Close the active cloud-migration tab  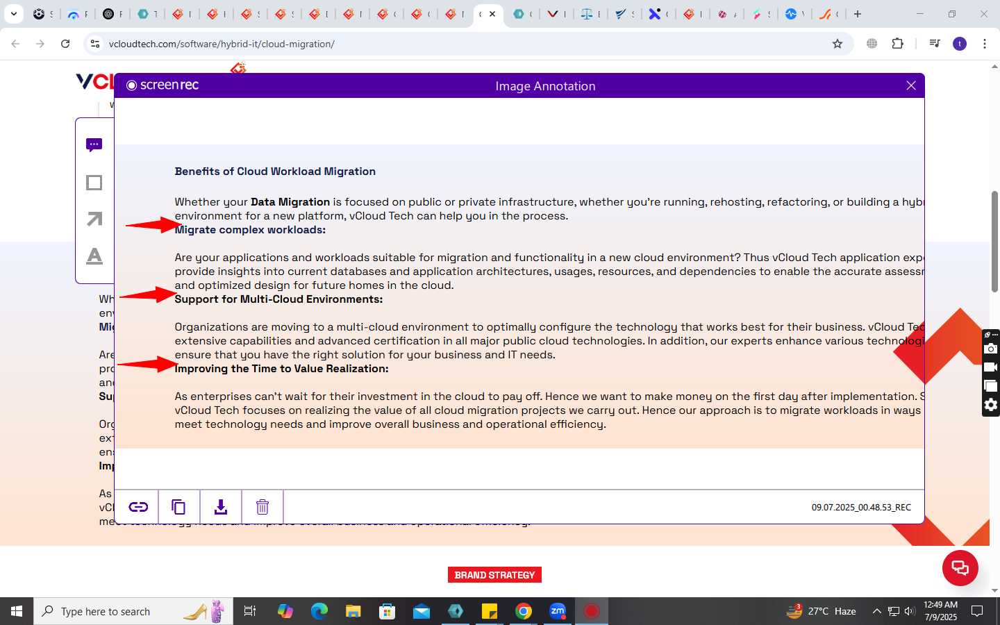(x=492, y=14)
